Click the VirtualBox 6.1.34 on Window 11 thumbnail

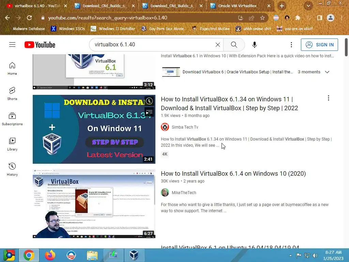(94, 129)
